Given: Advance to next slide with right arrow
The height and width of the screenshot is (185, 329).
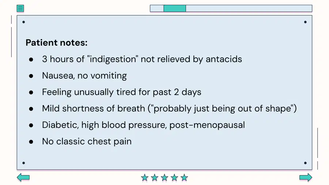Looking at the screenshot, I should tap(306, 177).
